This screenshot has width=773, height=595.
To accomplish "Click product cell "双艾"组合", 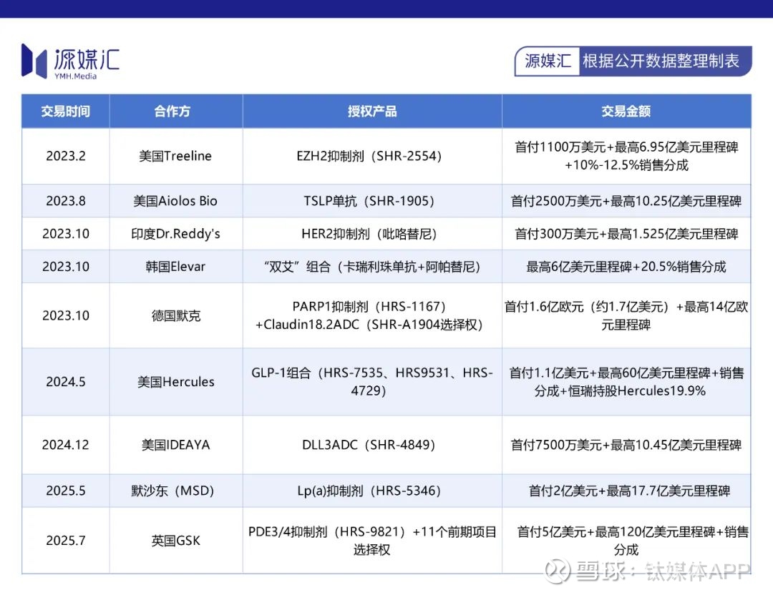I will pyautogui.click(x=372, y=267).
